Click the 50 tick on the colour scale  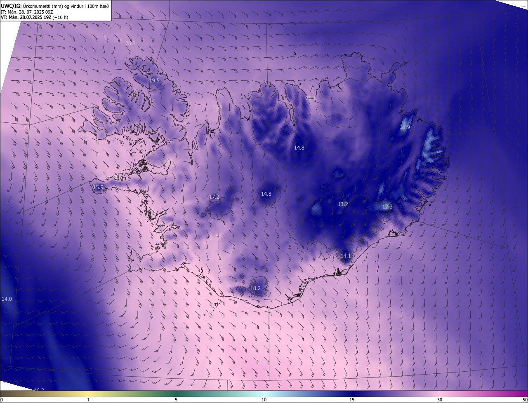(x=525, y=400)
